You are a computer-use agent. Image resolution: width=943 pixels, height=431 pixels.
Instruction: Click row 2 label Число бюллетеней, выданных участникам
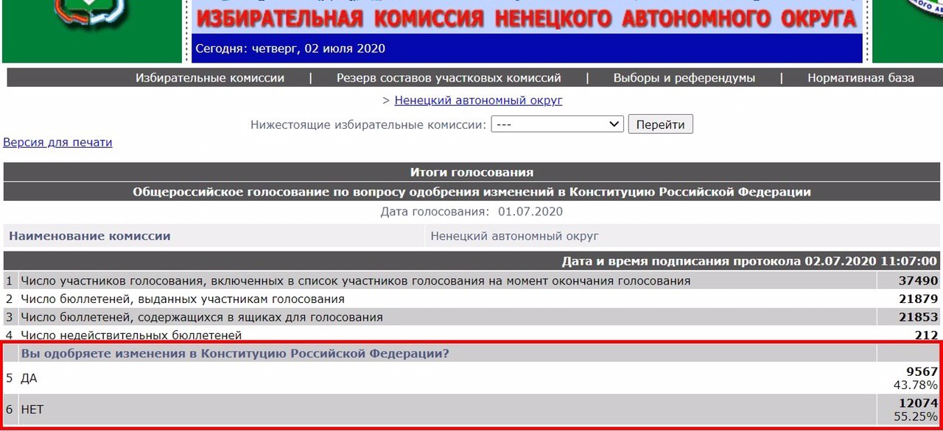tap(183, 299)
